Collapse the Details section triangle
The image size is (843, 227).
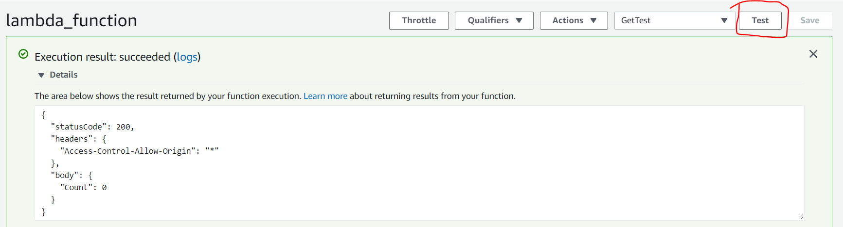coord(41,75)
